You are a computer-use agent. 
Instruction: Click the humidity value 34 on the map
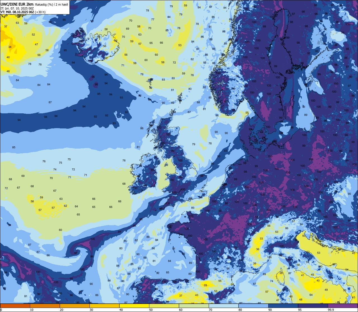pos(10,47)
